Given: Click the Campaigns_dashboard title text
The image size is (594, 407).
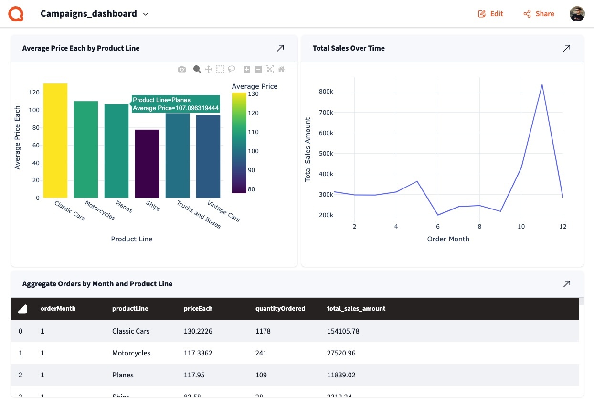Looking at the screenshot, I should pyautogui.click(x=89, y=14).
